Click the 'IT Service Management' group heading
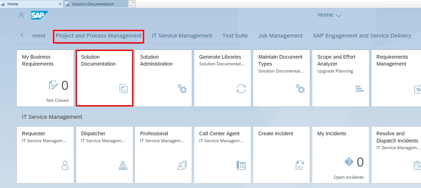Viewport: 421px width, 188px height. click(52, 117)
